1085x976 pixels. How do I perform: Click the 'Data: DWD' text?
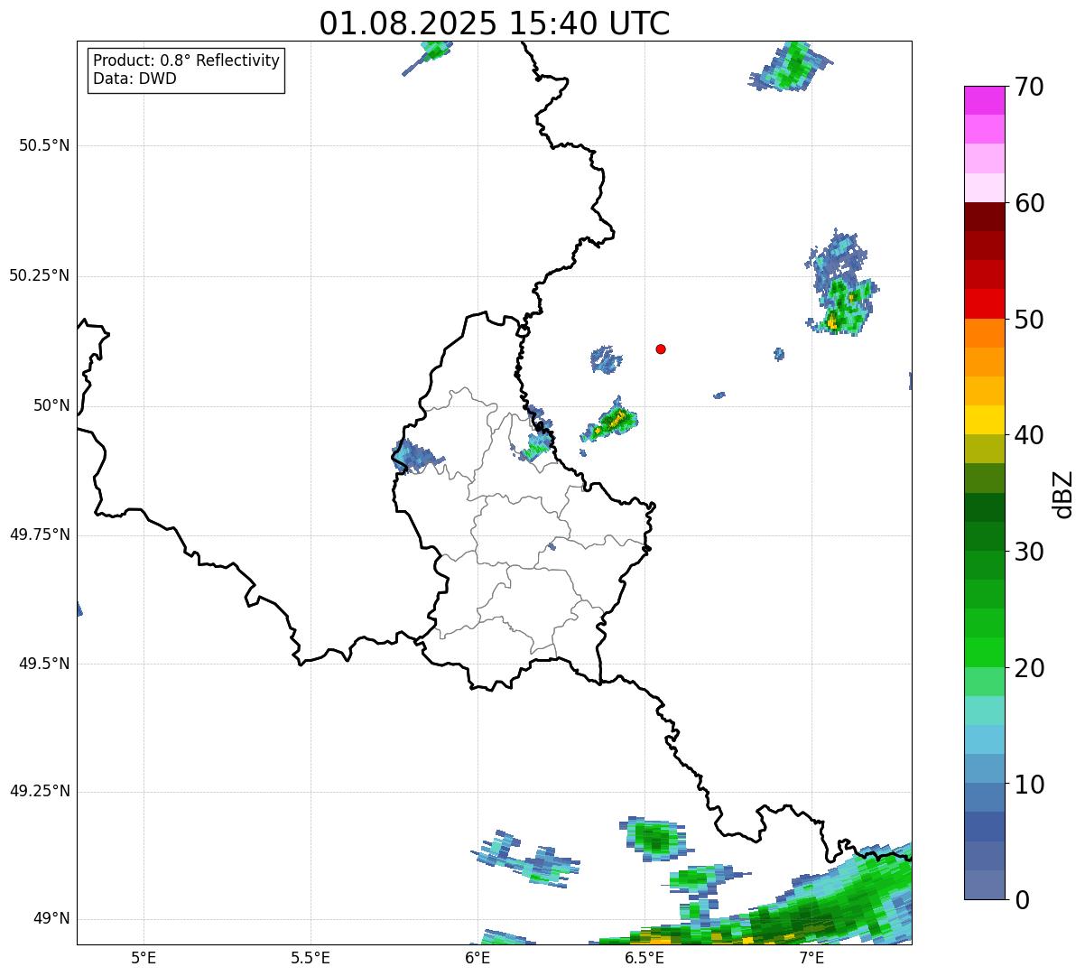click(x=134, y=79)
